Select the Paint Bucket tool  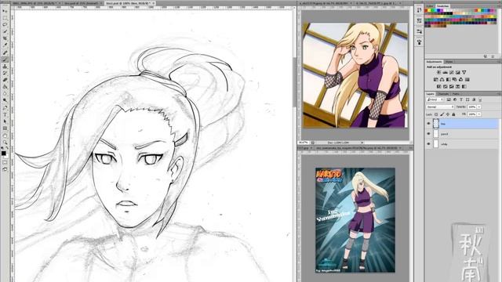[x=5, y=87]
